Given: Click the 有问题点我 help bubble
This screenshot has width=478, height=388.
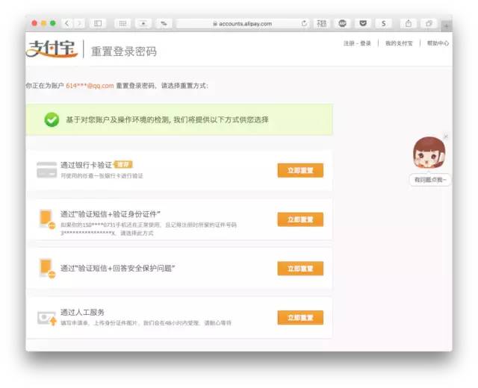Looking at the screenshot, I should click(430, 180).
